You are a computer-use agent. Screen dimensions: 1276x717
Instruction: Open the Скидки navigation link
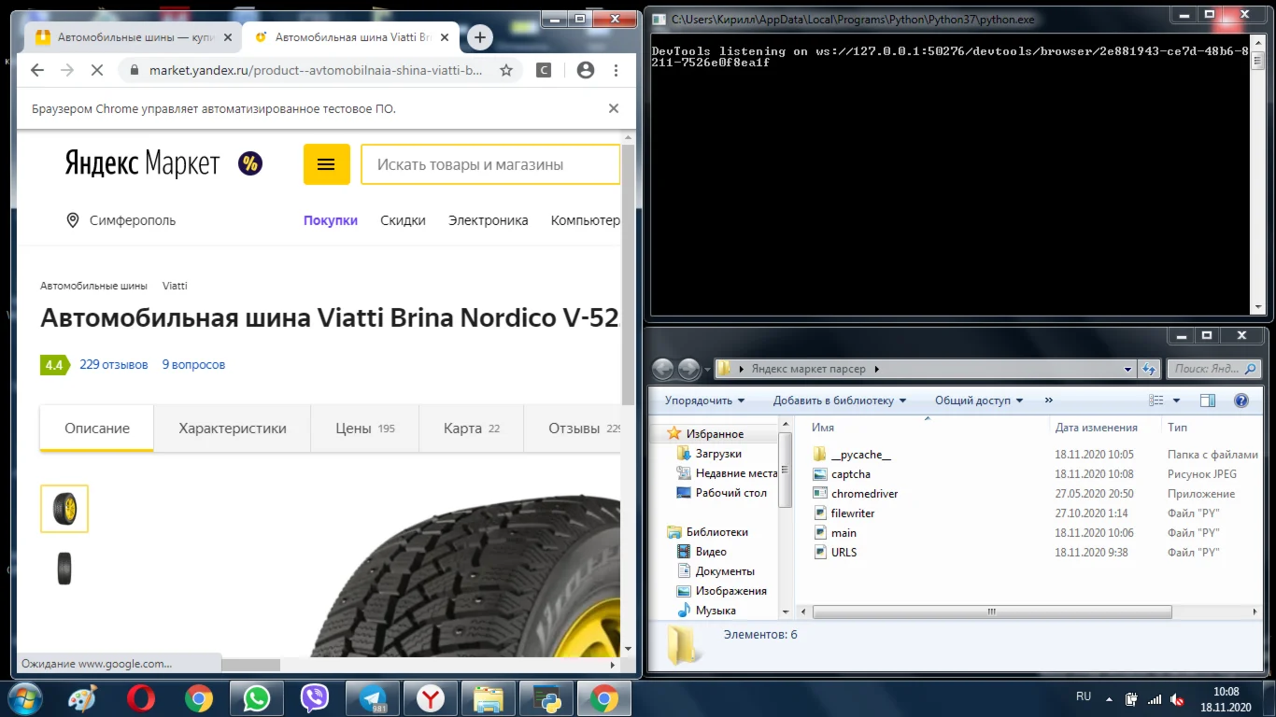(403, 220)
